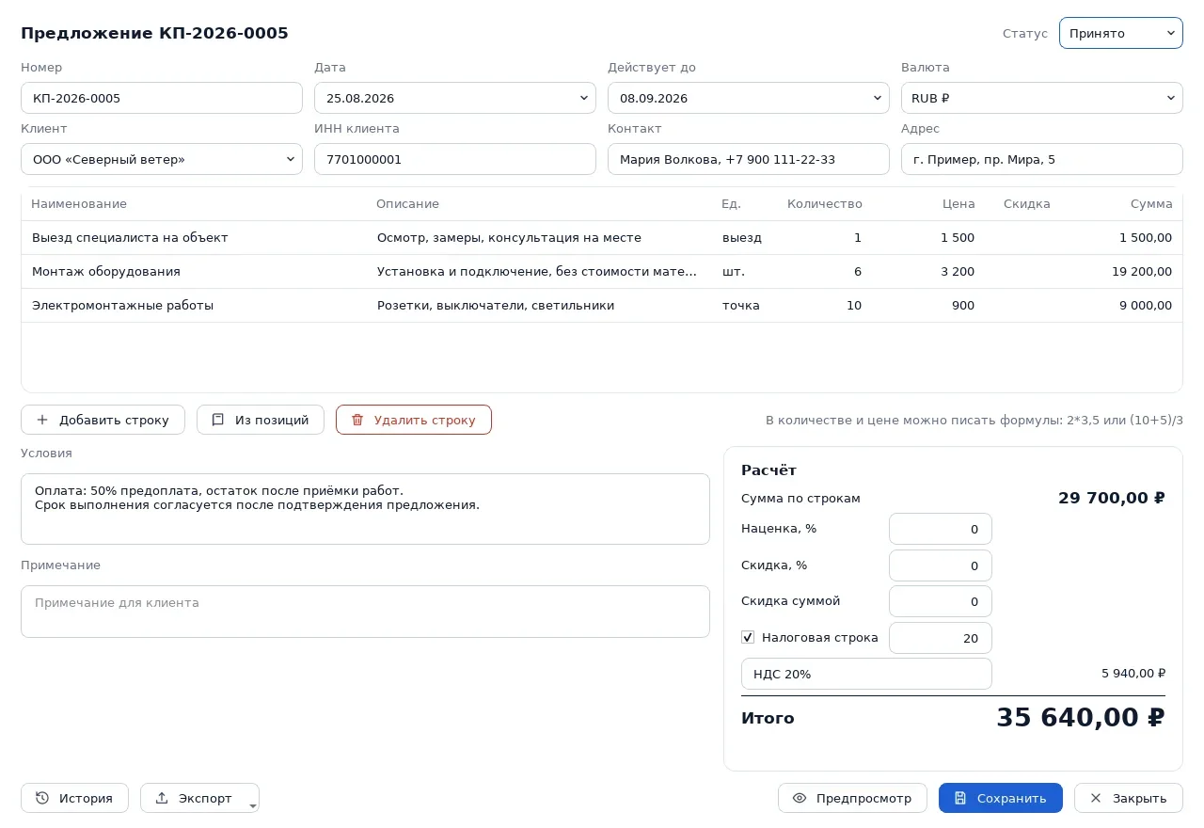
Task: Click the X icon on Закрыть
Action: point(1096,798)
